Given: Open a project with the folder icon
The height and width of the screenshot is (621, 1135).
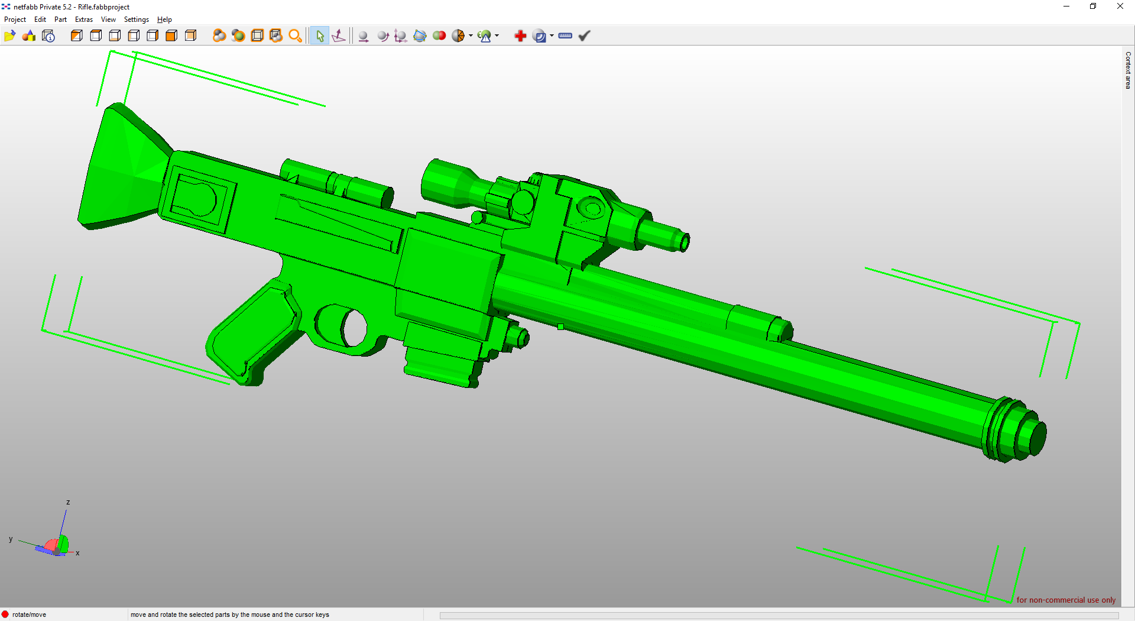Looking at the screenshot, I should (x=9, y=36).
